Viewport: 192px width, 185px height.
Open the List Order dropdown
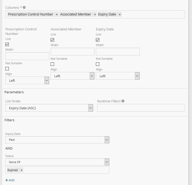[49, 108]
